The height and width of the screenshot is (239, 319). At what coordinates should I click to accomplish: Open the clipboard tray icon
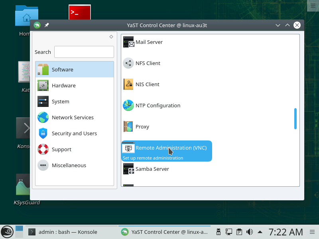point(239,232)
